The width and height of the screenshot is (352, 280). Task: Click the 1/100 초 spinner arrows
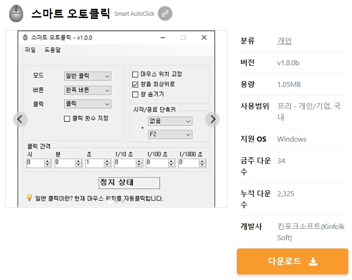[x=172, y=163]
